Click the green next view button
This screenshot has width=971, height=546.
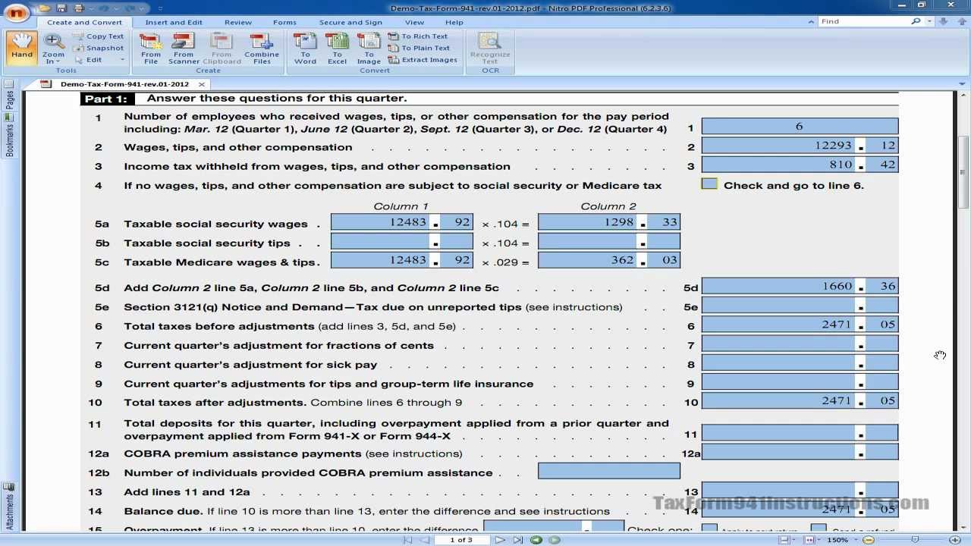pyautogui.click(x=555, y=540)
